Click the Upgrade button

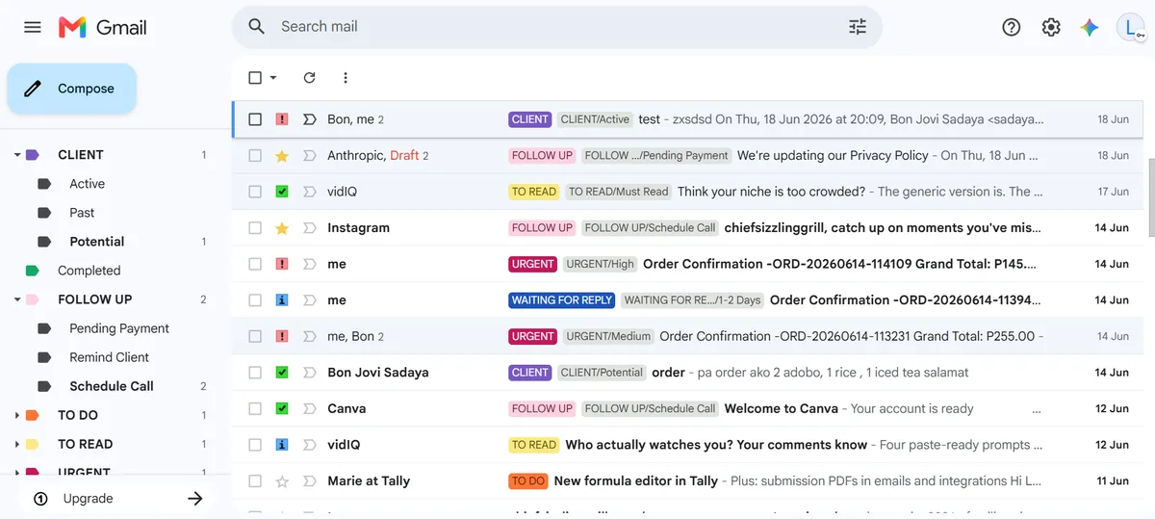115,499
